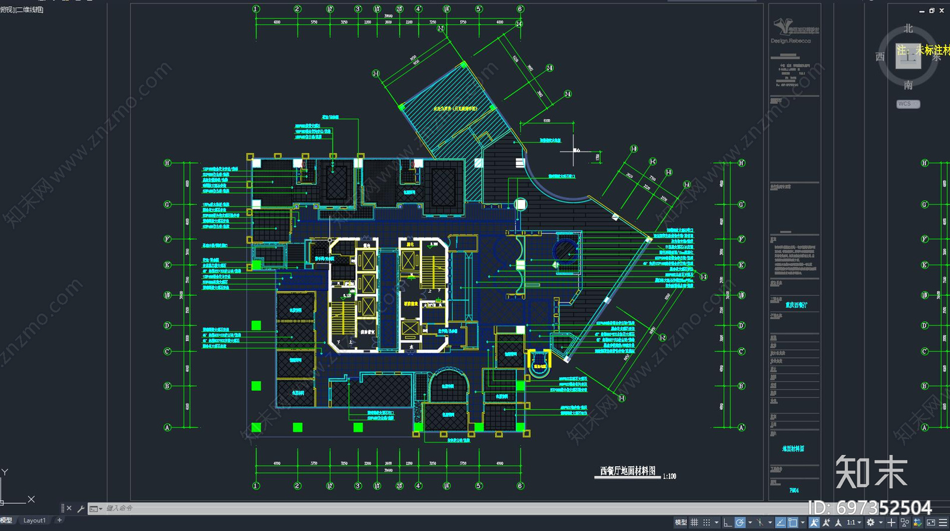Click the annotation auto-scale icon
This screenshot has width=950, height=531.
click(826, 523)
